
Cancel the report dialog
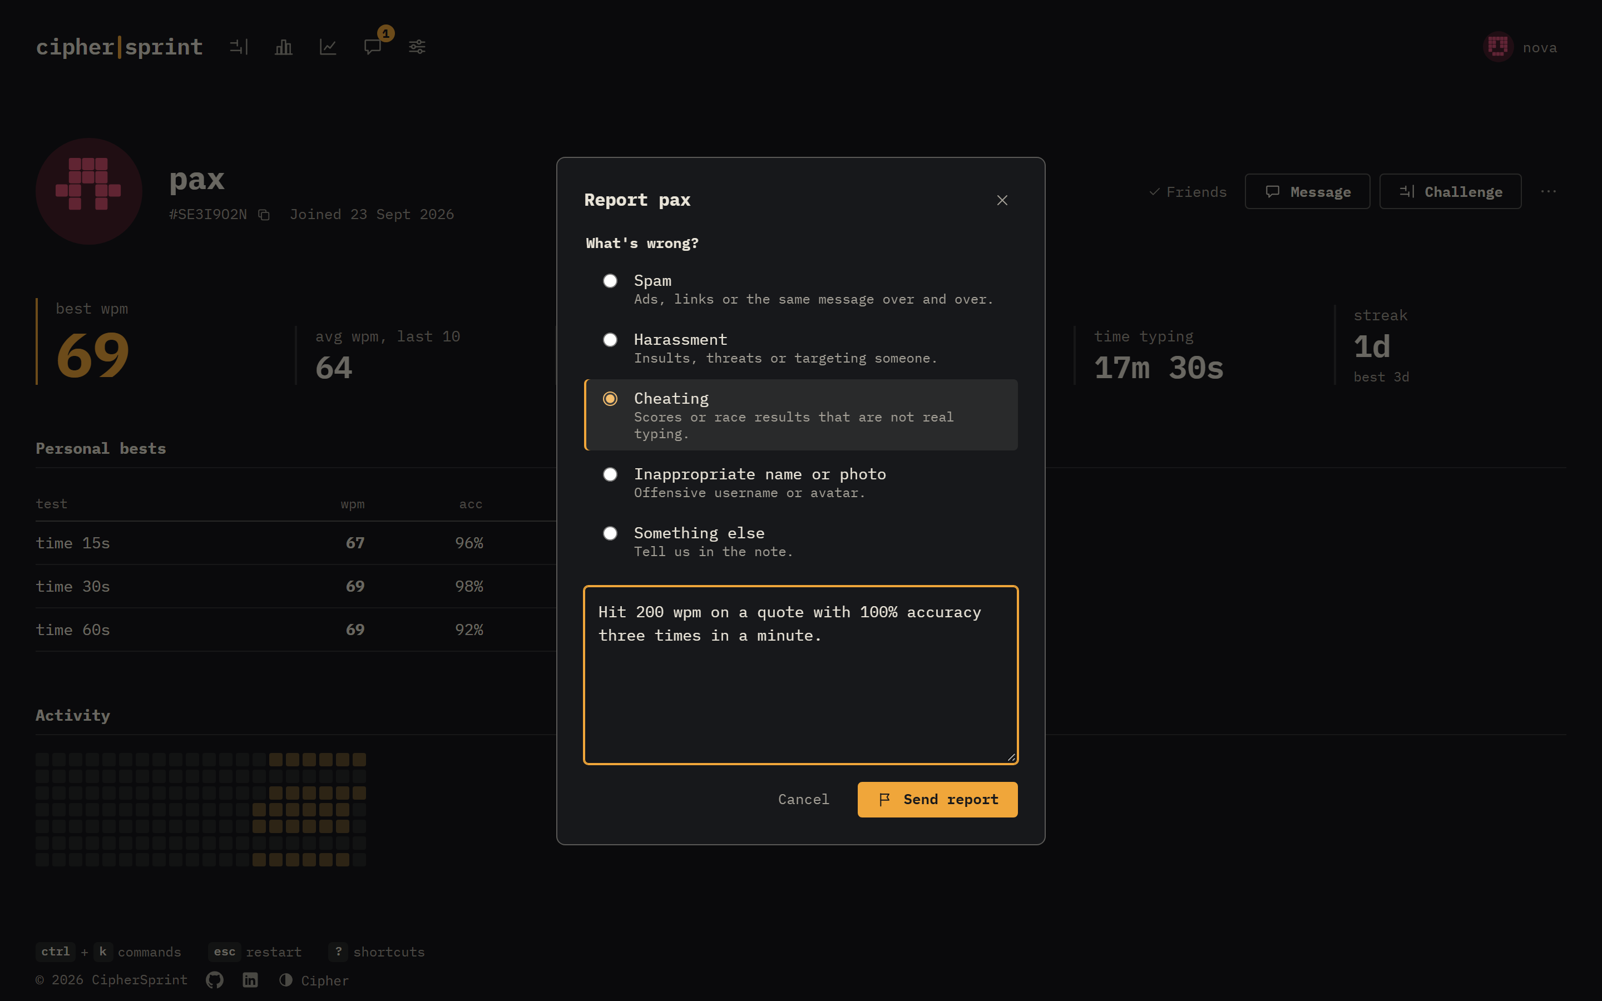pyautogui.click(x=804, y=799)
